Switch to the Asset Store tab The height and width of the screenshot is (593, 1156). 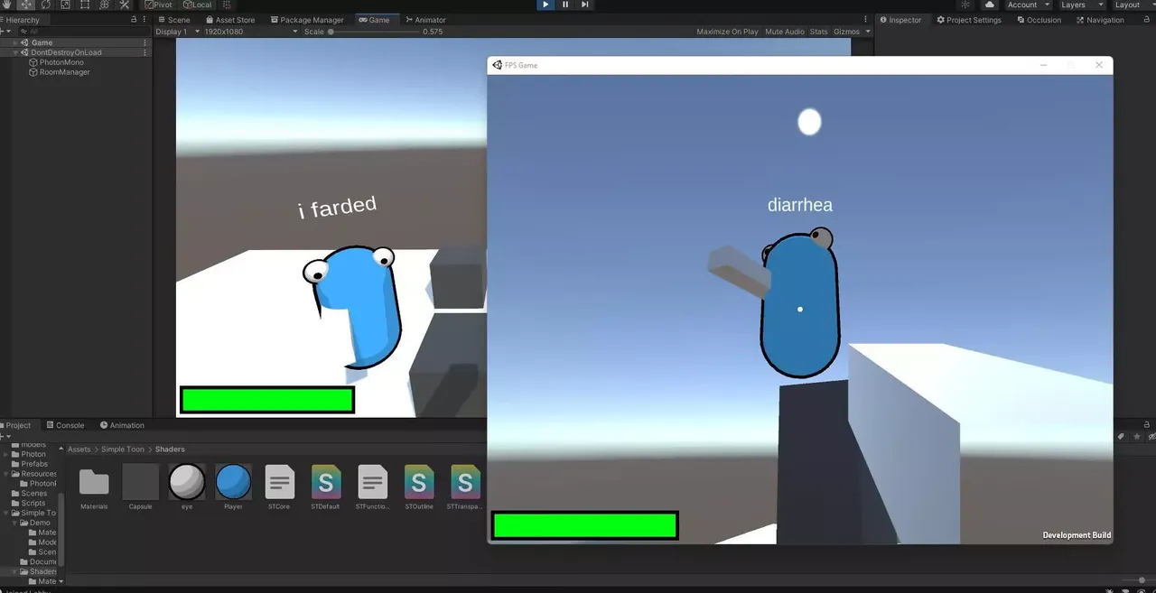[230, 20]
